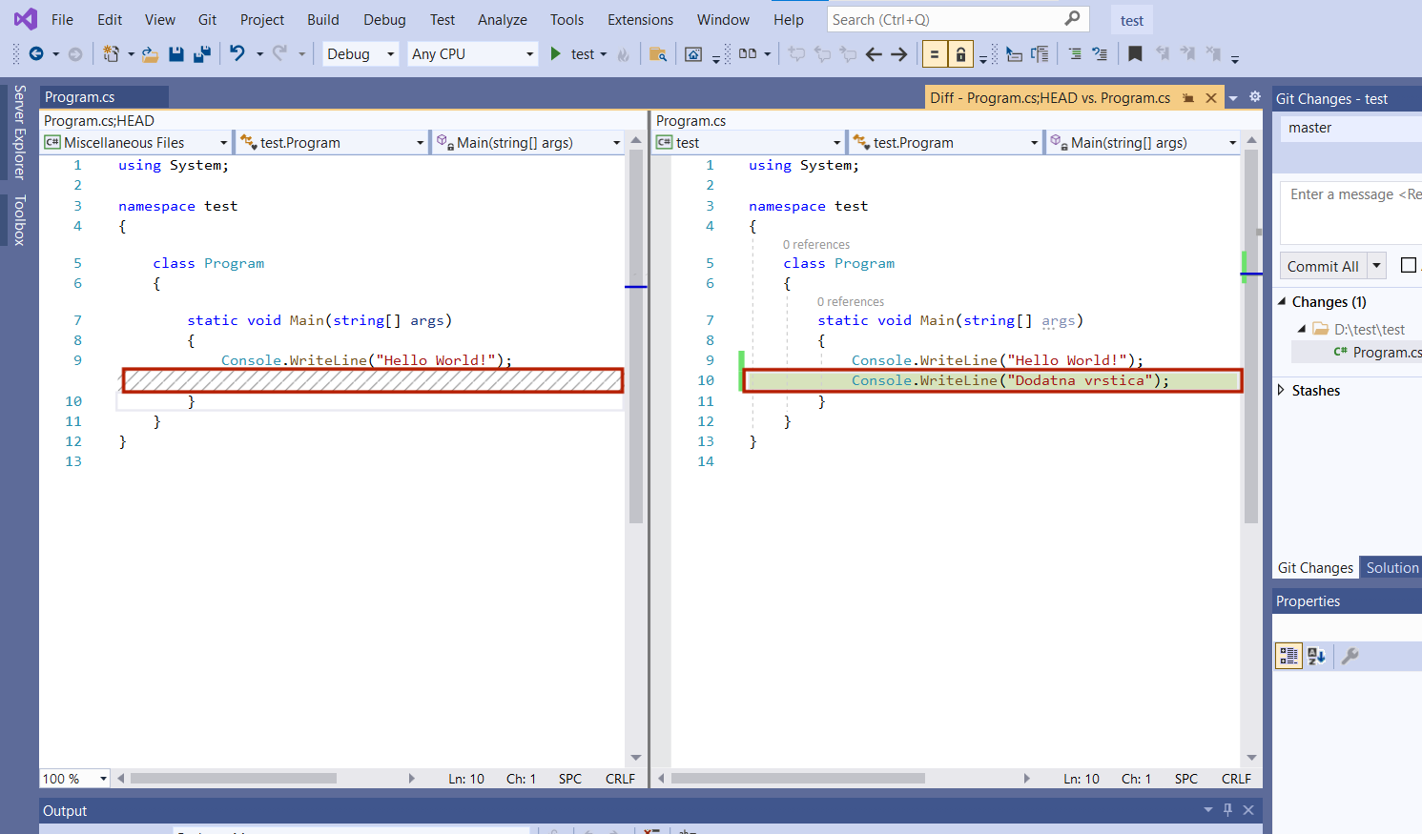The image size is (1422, 834).
Task: Click the Open File folder icon
Action: pos(150,54)
